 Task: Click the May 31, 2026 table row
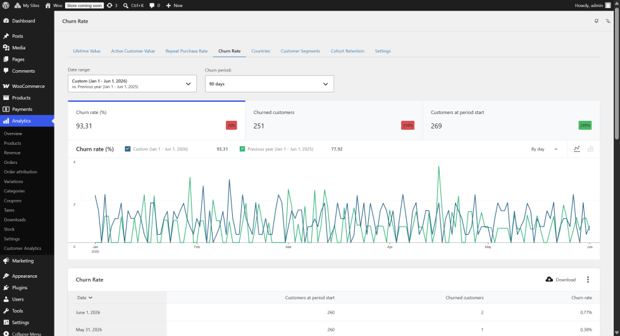tap(334, 329)
